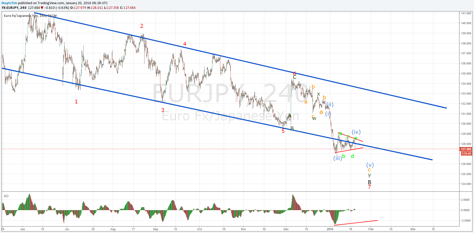Click the Jun label on time axis
The width and height of the screenshot is (474, 233).
coord(23,229)
